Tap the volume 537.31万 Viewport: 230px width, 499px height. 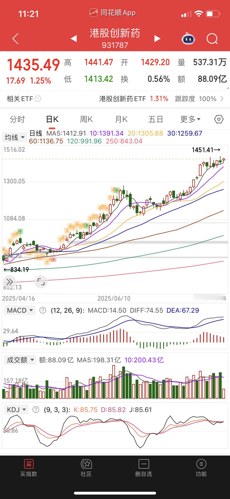[x=210, y=62]
